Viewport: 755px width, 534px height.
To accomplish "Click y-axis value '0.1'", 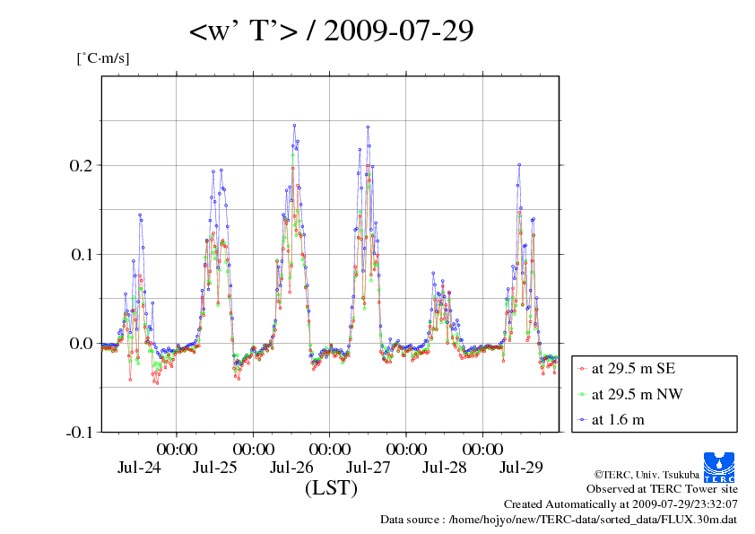I will [x=81, y=255].
